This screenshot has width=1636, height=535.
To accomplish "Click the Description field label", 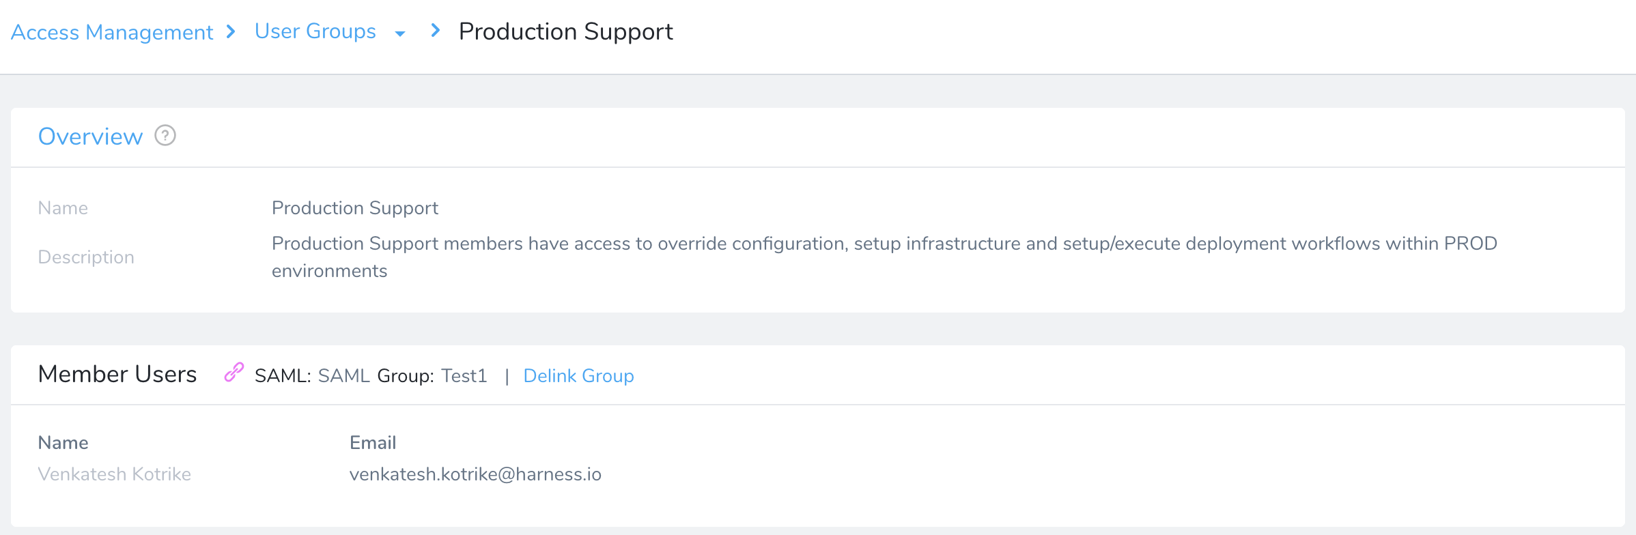I will 86,257.
